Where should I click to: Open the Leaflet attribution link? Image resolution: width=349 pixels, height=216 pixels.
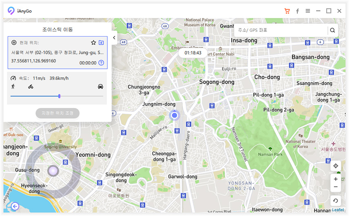click(338, 210)
